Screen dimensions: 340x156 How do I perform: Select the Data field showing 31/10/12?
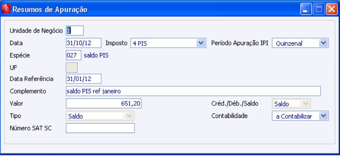coord(83,43)
